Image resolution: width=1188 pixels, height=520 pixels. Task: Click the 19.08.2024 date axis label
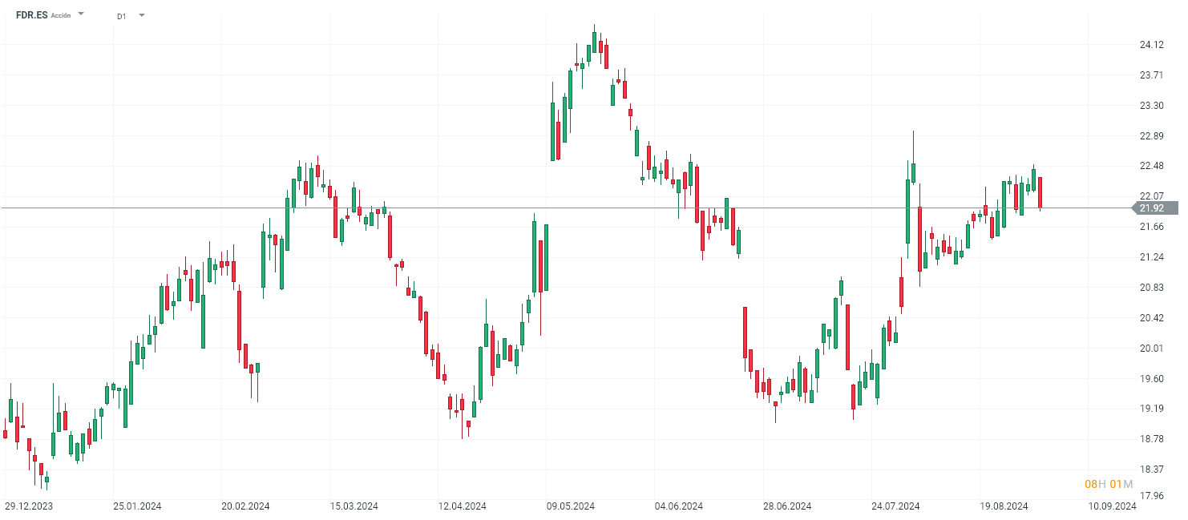tap(1004, 506)
